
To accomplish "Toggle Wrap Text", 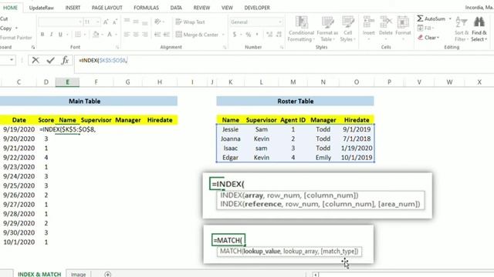I will pyautogui.click(x=190, y=22).
